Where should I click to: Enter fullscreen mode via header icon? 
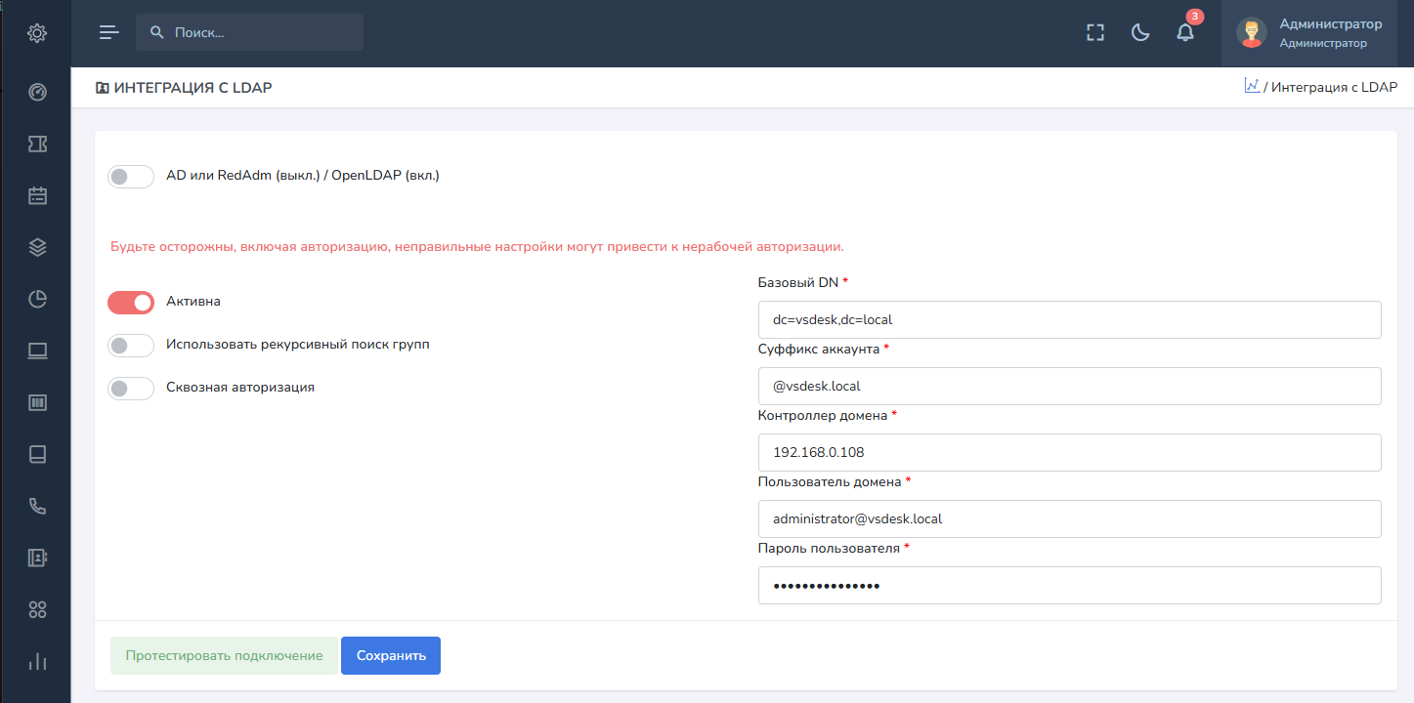coord(1095,33)
